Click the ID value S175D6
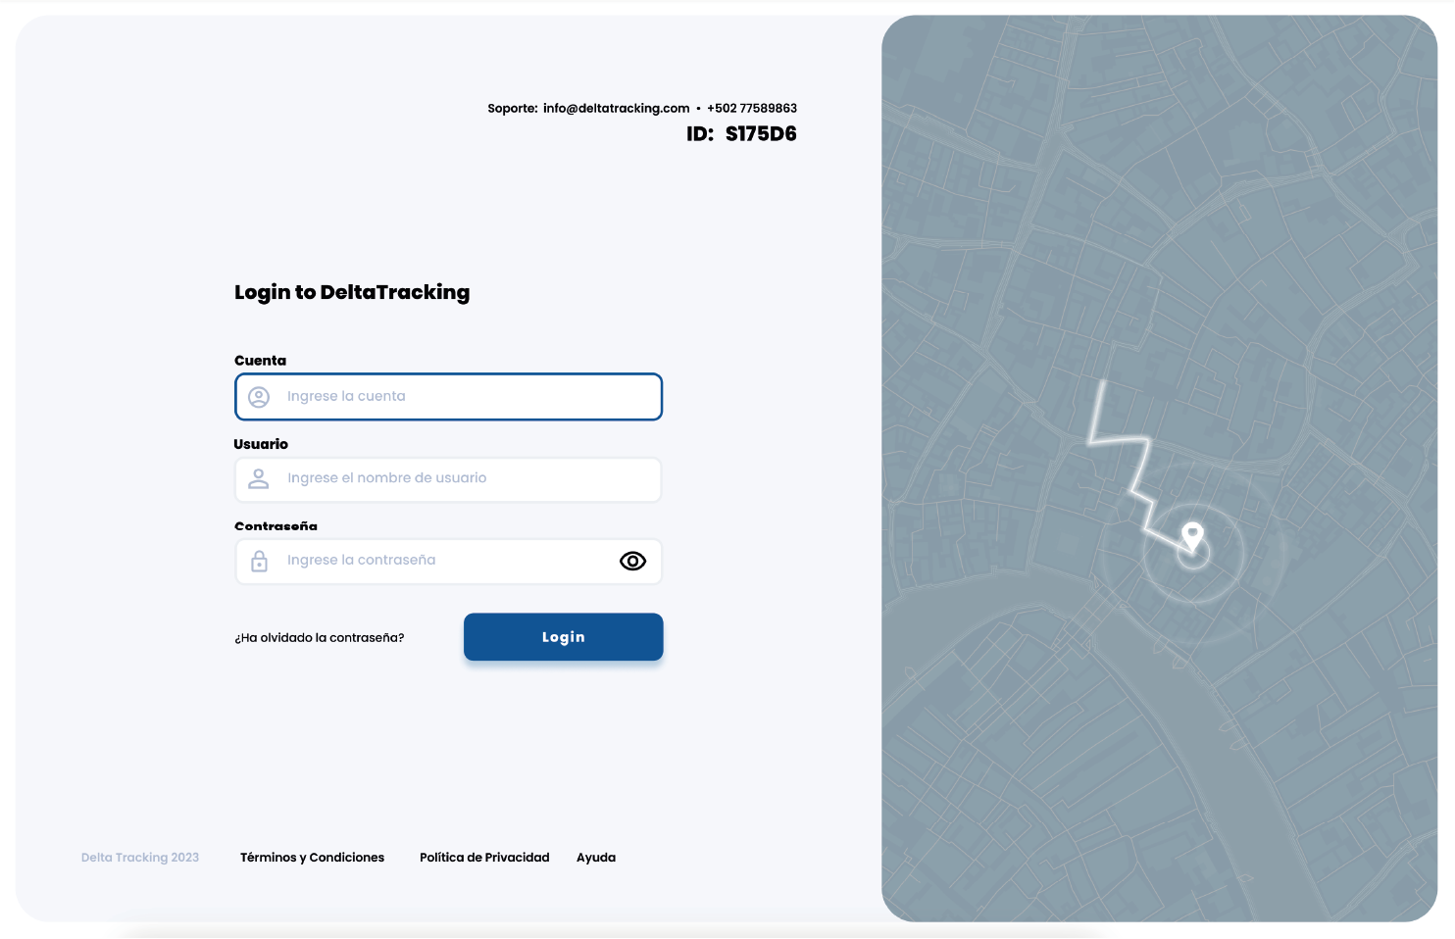Image resolution: width=1455 pixels, height=939 pixels. click(x=761, y=134)
